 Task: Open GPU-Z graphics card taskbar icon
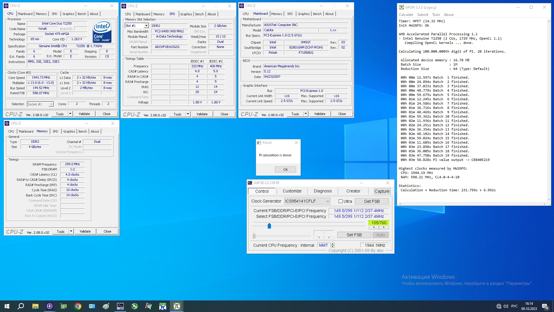point(63,306)
